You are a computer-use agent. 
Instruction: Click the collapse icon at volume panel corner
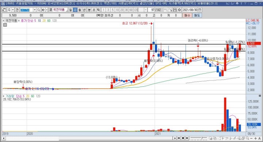260,96
